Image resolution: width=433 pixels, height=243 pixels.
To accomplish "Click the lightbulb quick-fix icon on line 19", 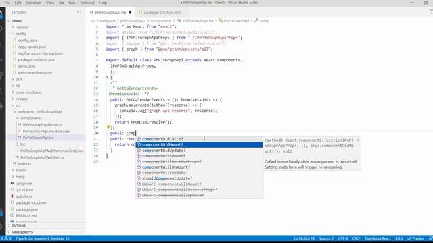I will 108,127.
